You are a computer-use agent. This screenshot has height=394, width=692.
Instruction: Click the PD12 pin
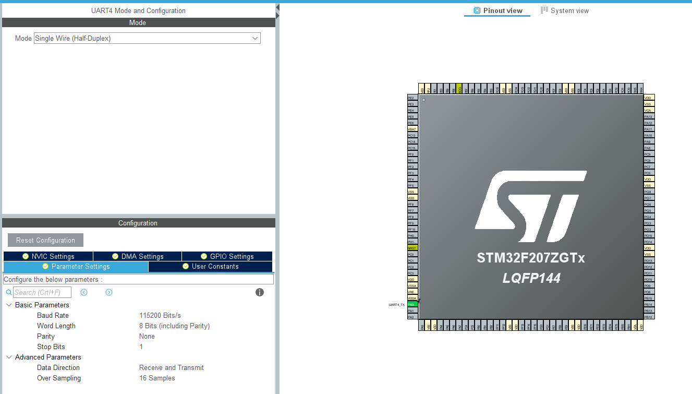(649, 267)
